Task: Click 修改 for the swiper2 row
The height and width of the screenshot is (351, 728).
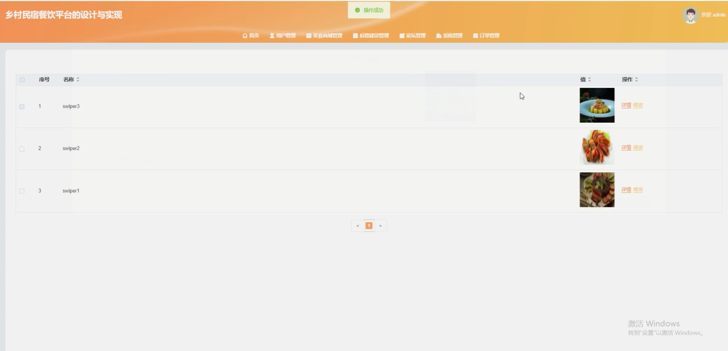Action: click(x=638, y=148)
